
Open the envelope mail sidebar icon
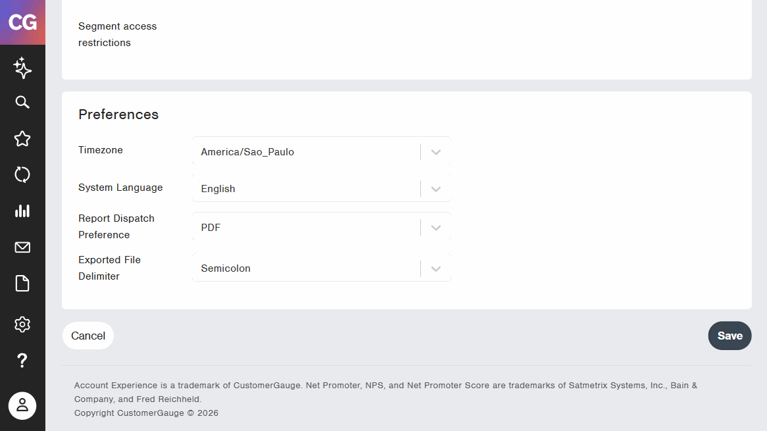(x=22, y=247)
